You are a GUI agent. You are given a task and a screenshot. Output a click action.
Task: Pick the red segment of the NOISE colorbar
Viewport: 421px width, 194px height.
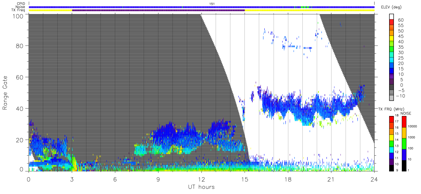(x=405, y=122)
